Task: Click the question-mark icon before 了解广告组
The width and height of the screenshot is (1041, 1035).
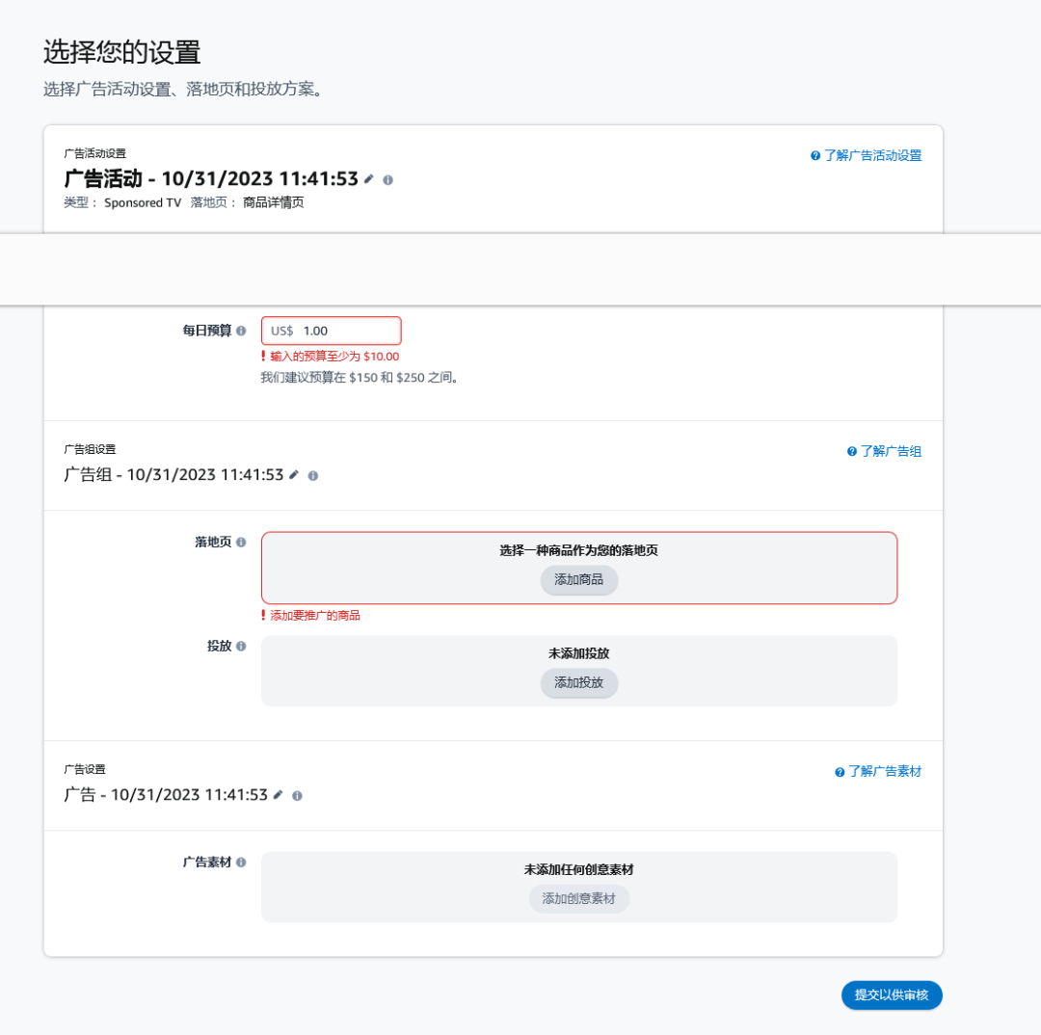Action: pos(852,450)
